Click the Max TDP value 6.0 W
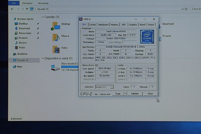The image size is (201, 134). tap(132, 35)
